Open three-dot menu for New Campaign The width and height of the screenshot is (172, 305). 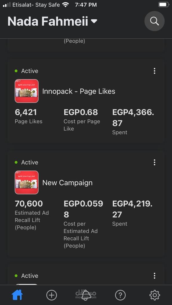(x=154, y=162)
